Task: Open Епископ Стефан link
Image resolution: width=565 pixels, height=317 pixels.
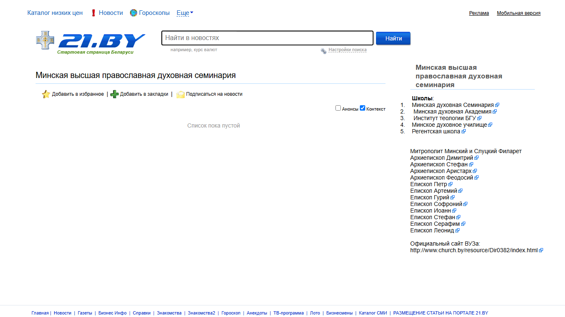Action: click(433, 218)
